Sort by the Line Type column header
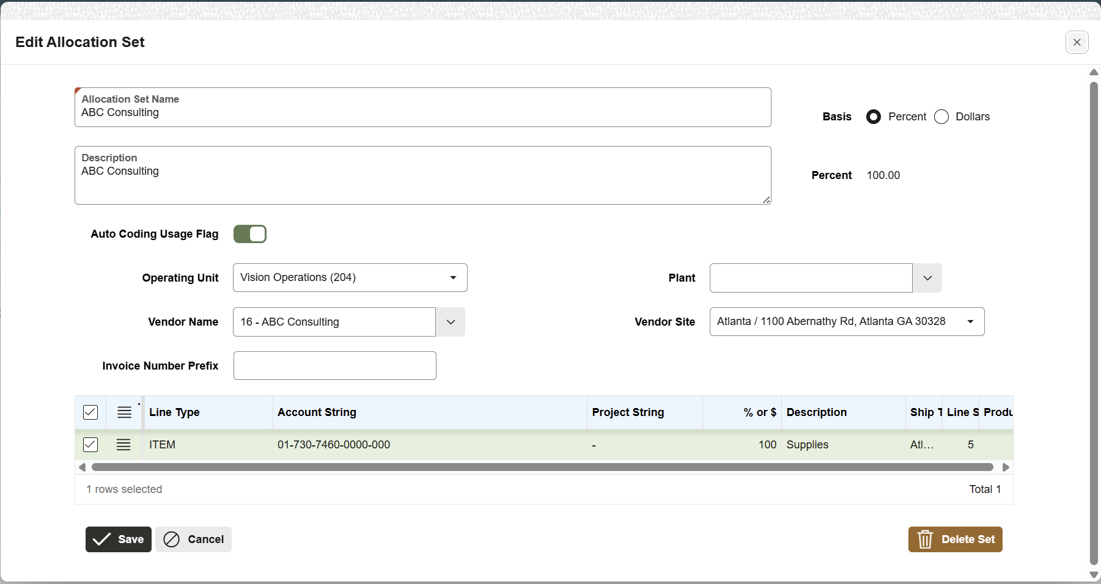Screen dimensions: 1101x584 (208, 412)
